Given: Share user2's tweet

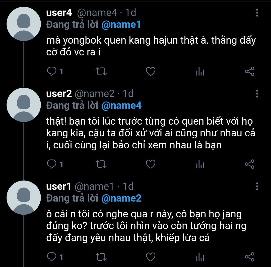Looking at the screenshot, I should tap(250, 164).
